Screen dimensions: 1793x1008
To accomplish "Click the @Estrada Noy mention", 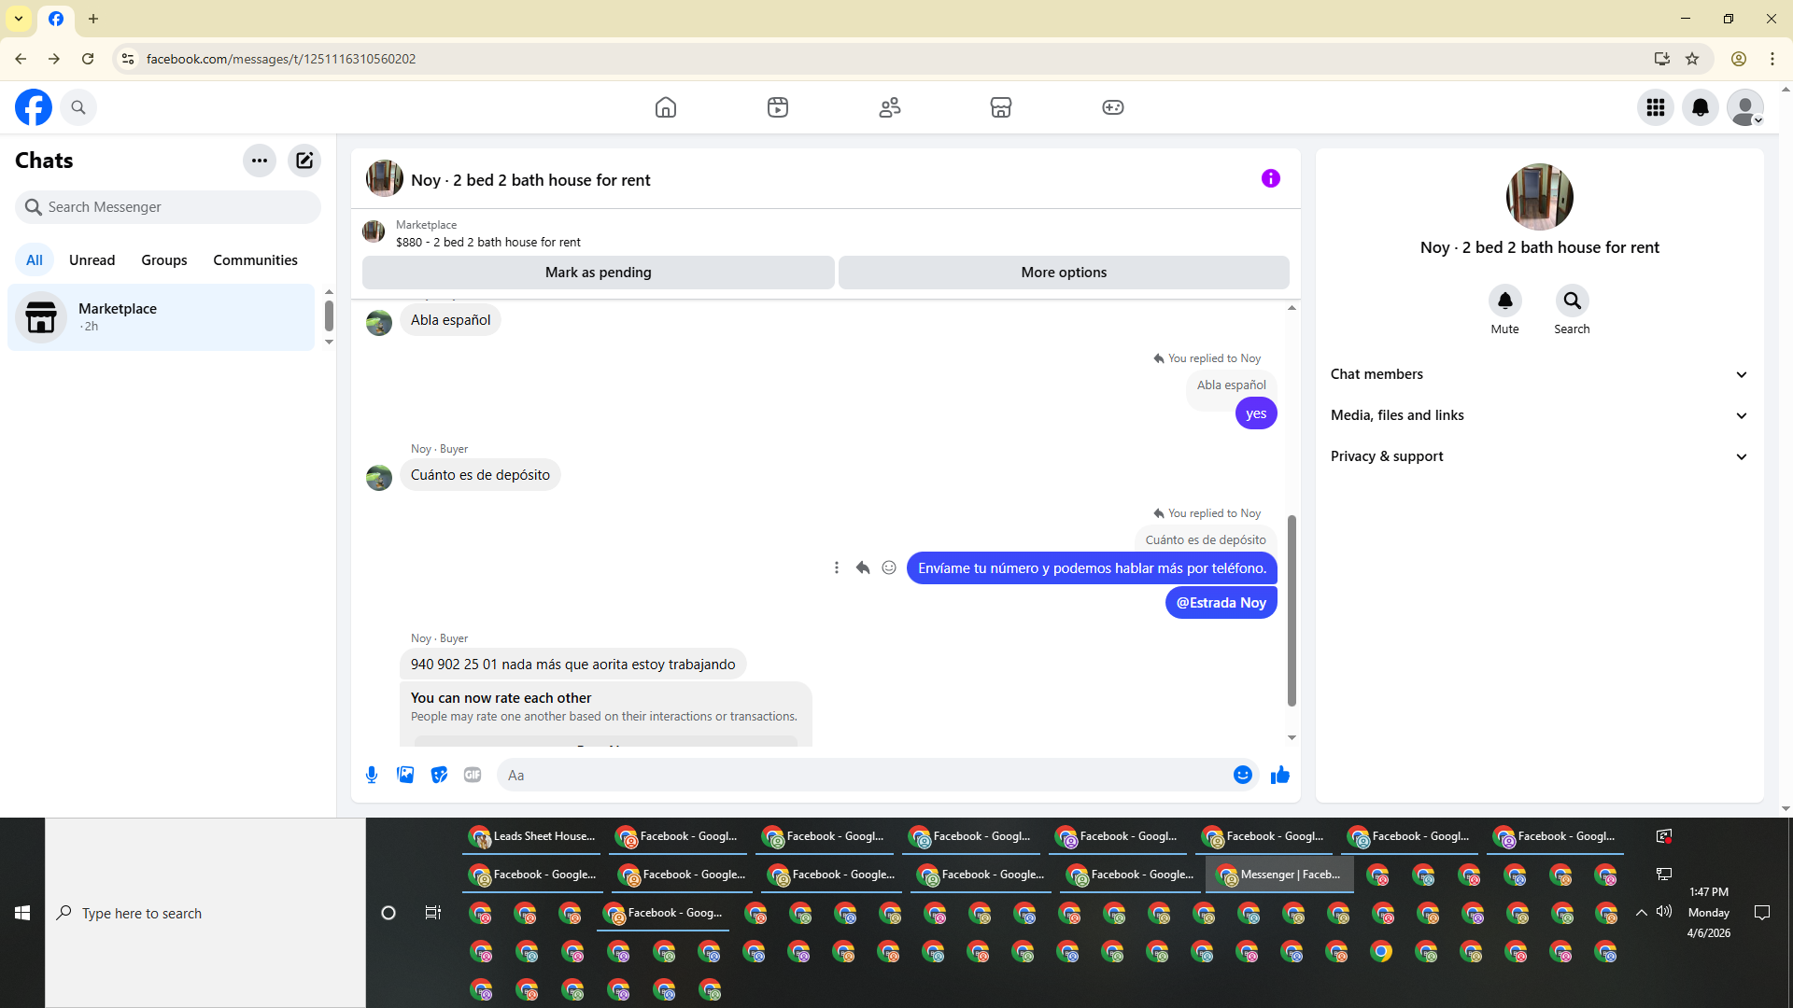I will point(1221,603).
